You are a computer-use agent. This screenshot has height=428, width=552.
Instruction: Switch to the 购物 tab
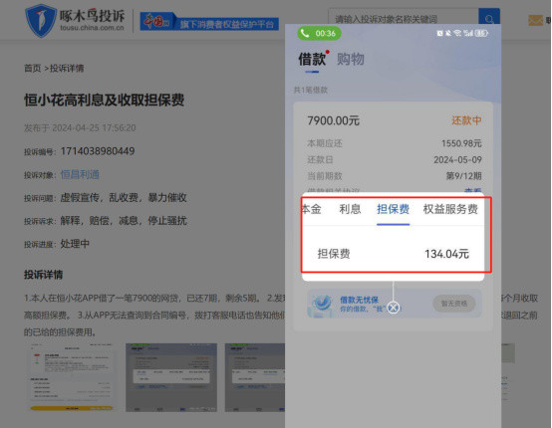tap(351, 59)
